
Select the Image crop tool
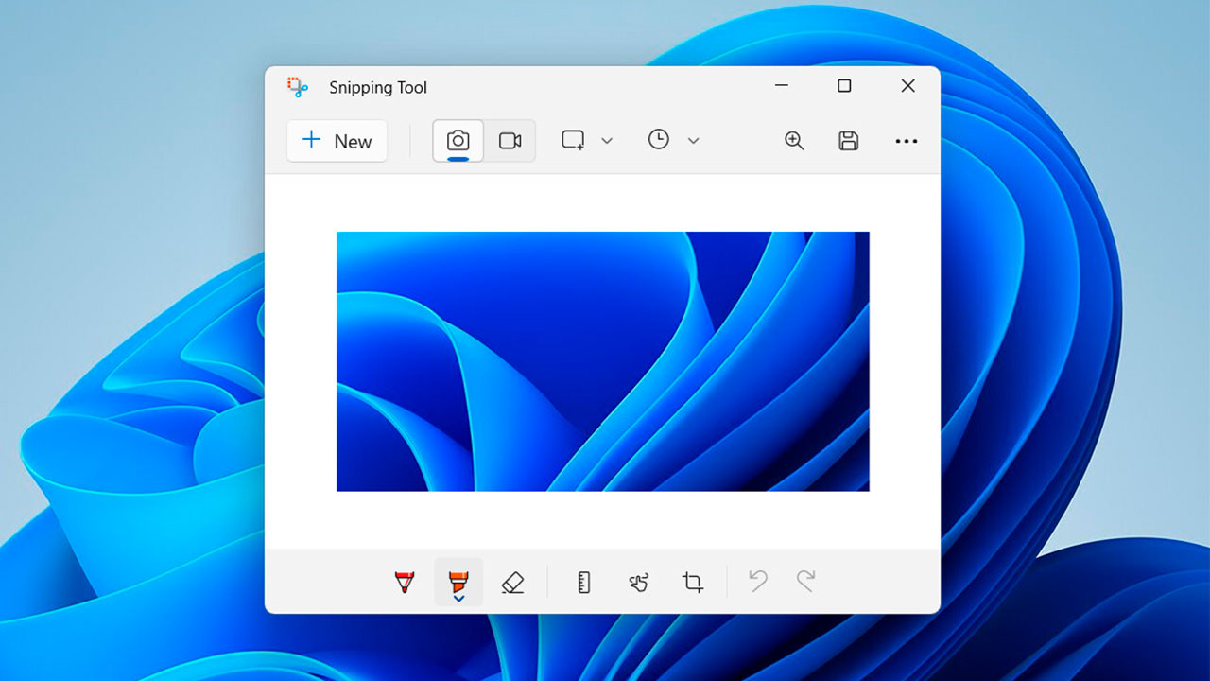pos(693,582)
